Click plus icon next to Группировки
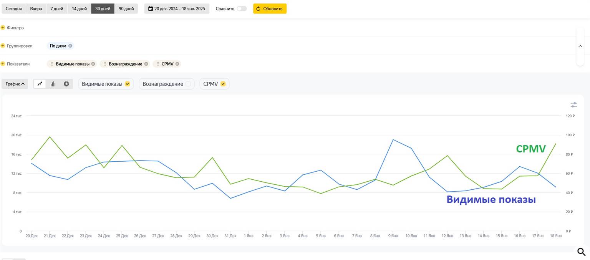The height and width of the screenshot is (260, 590). pos(3,46)
